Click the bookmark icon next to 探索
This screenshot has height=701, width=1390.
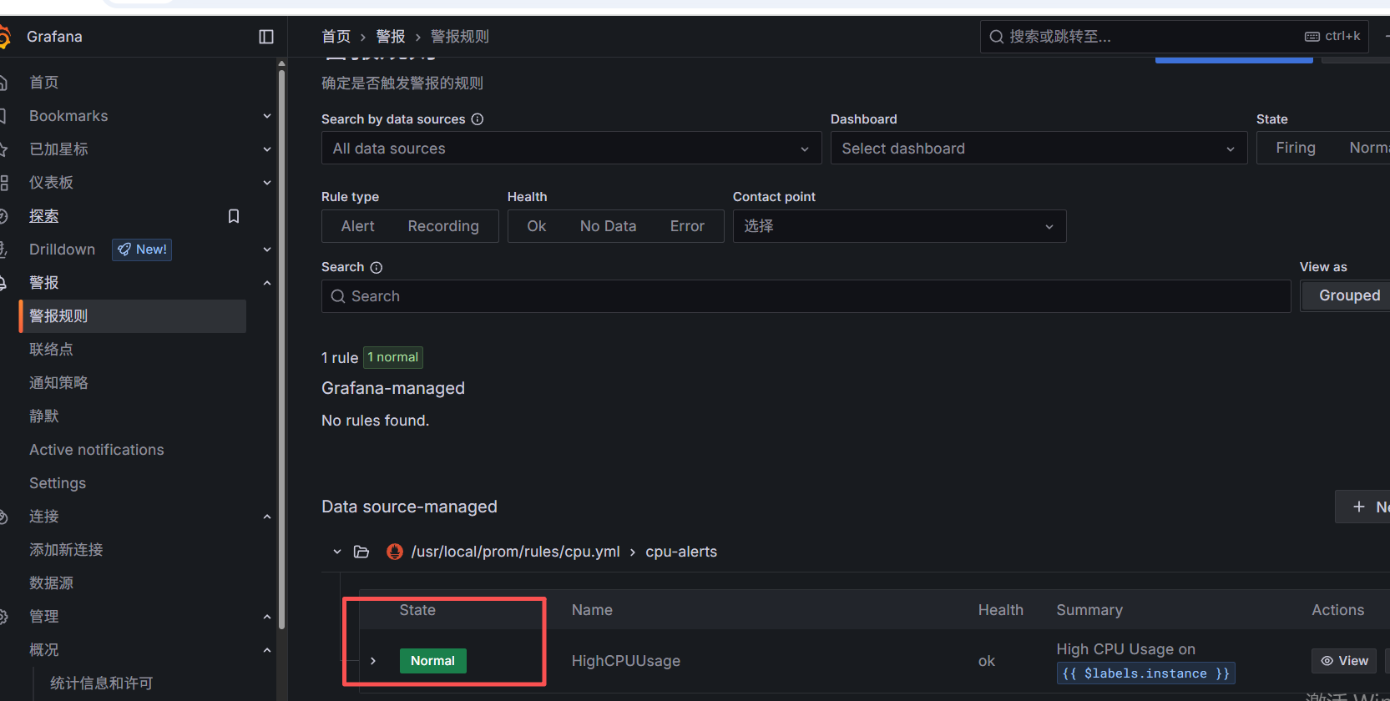(x=234, y=216)
